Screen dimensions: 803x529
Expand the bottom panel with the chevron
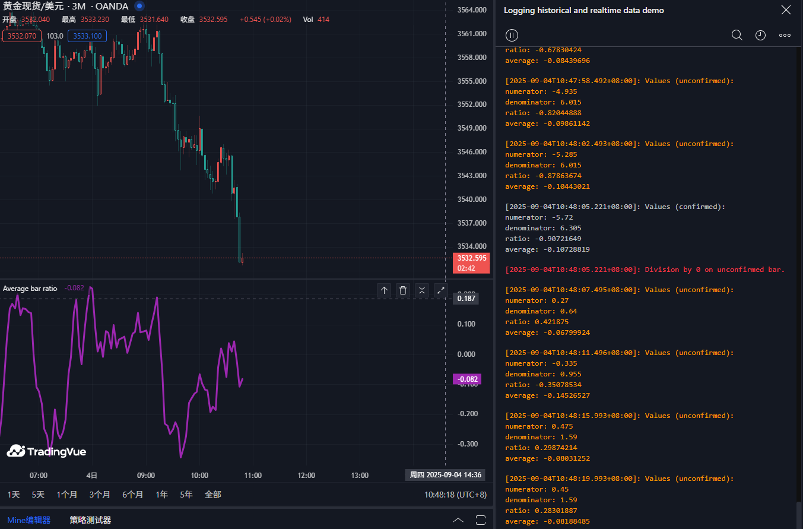pyautogui.click(x=458, y=520)
